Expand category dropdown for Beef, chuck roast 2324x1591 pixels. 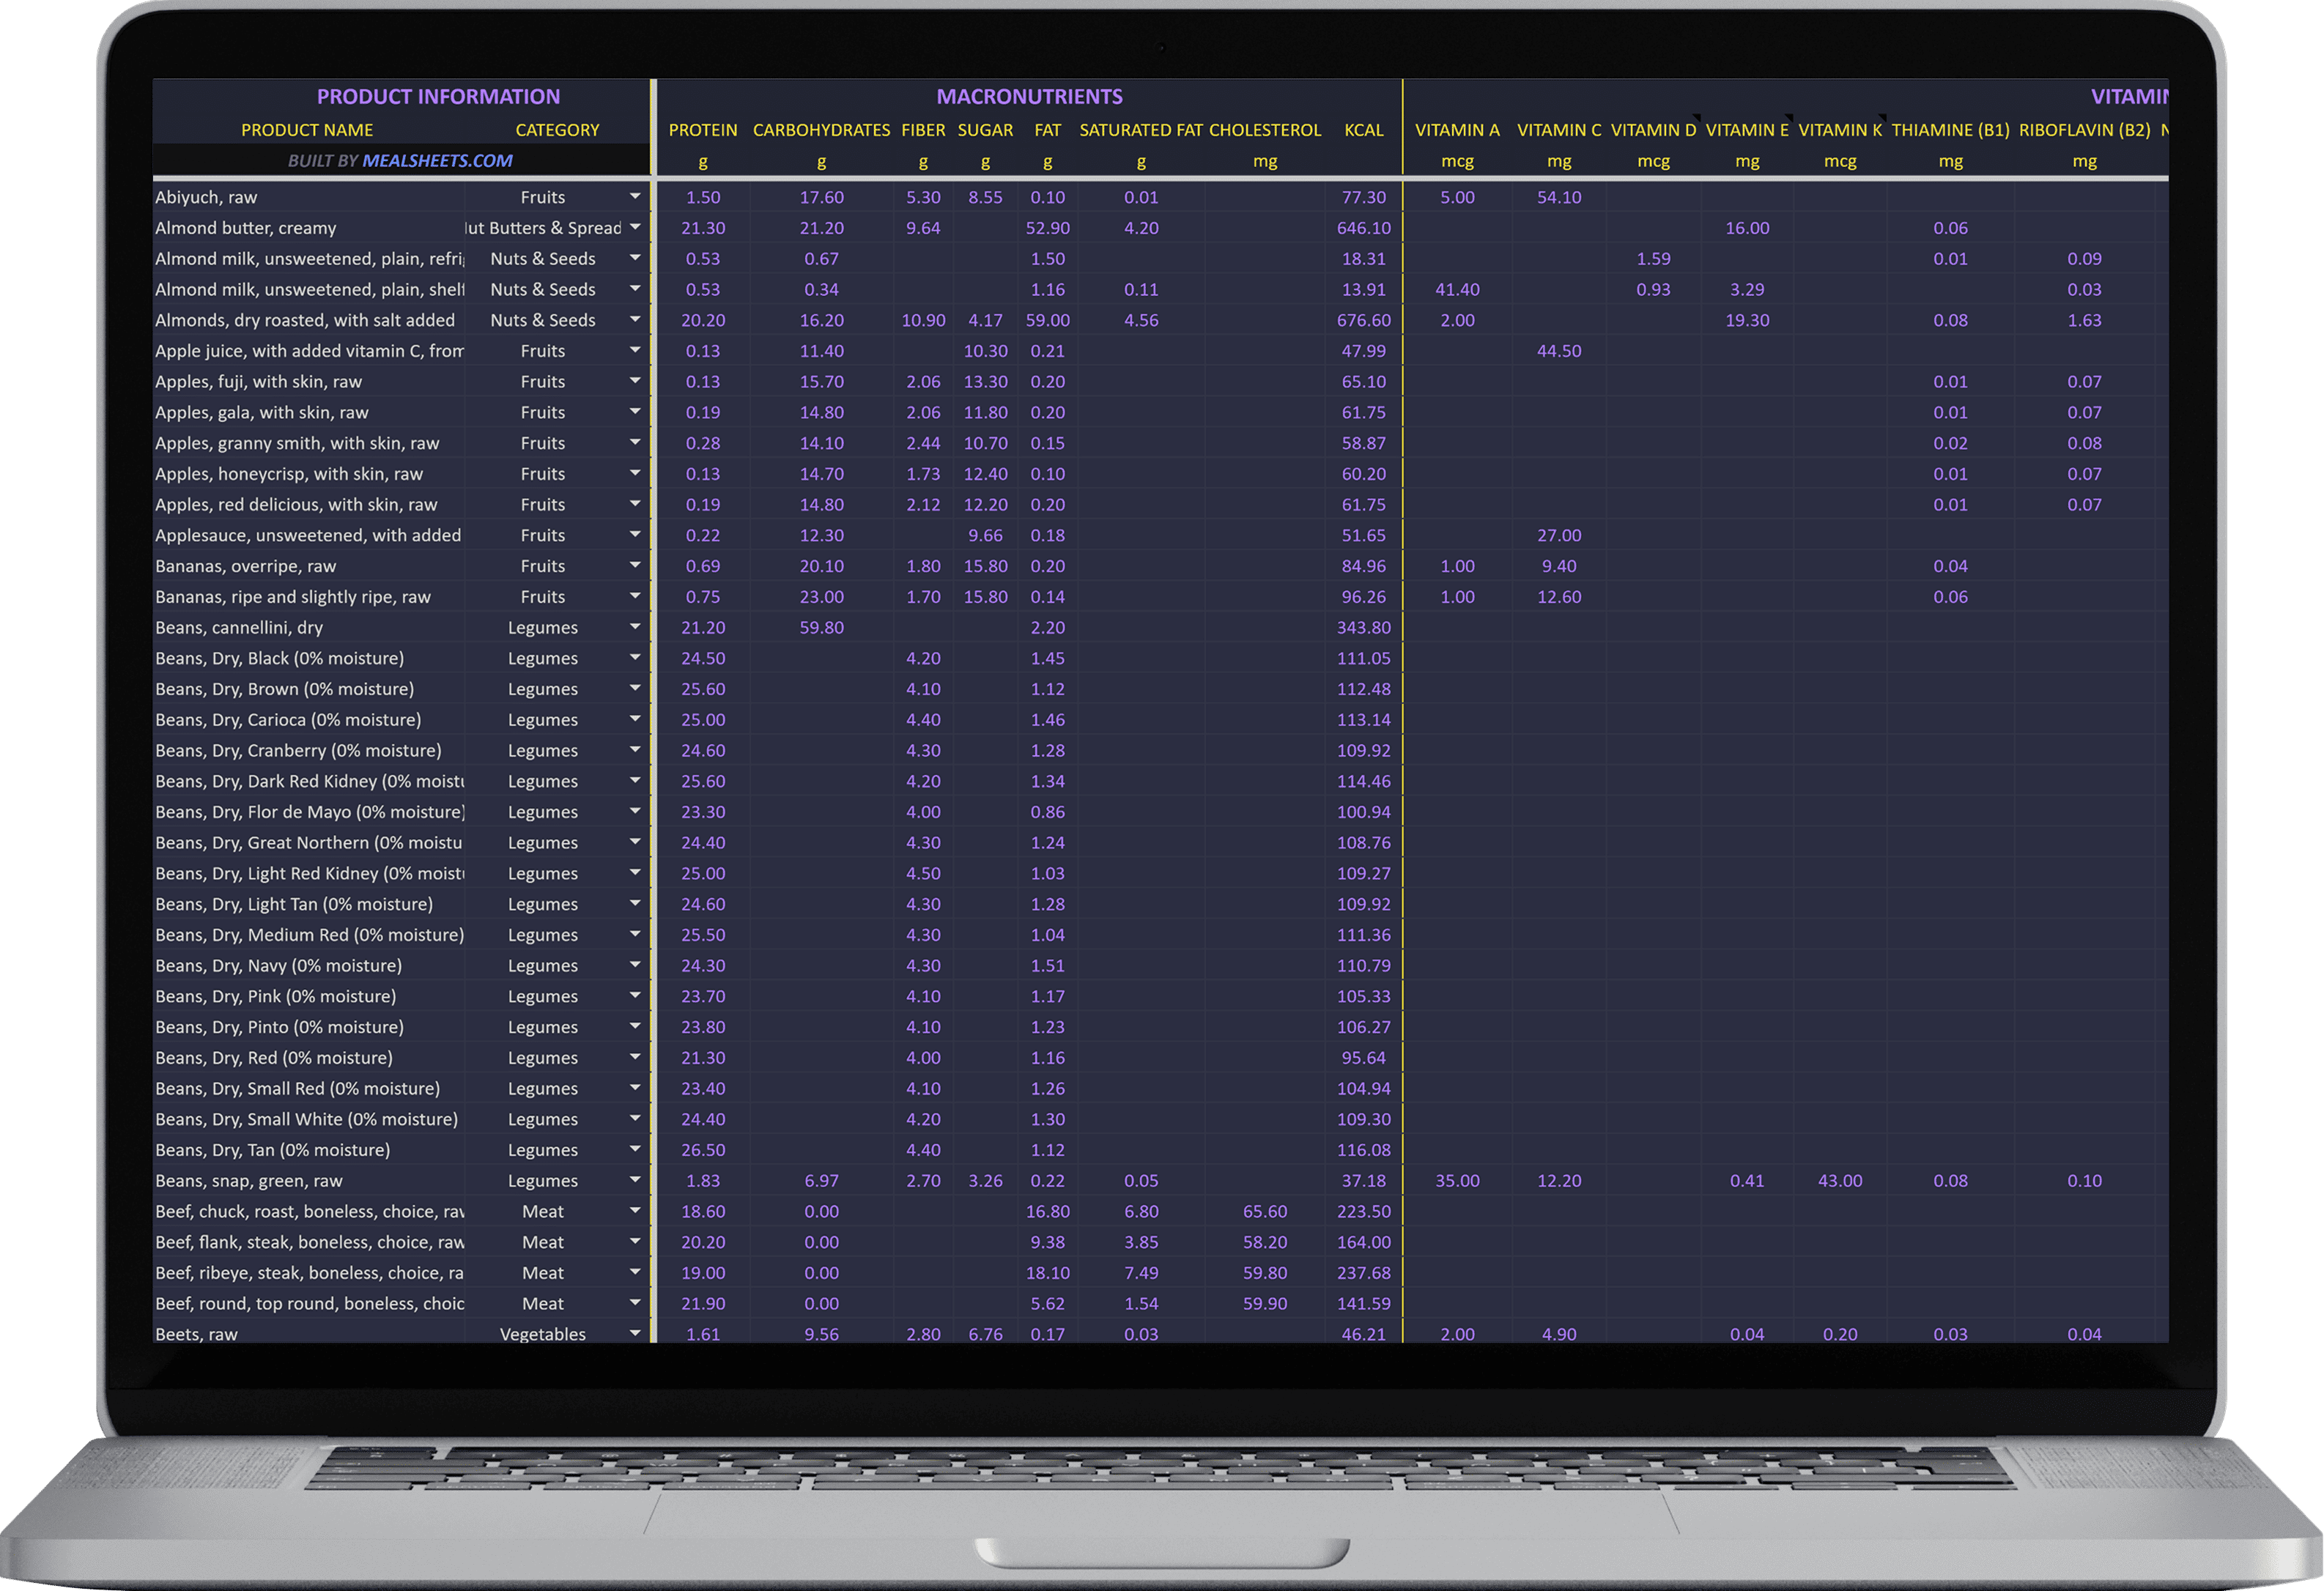click(635, 1211)
